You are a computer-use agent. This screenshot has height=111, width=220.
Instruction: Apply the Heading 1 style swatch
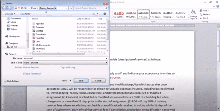click(x=168, y=14)
